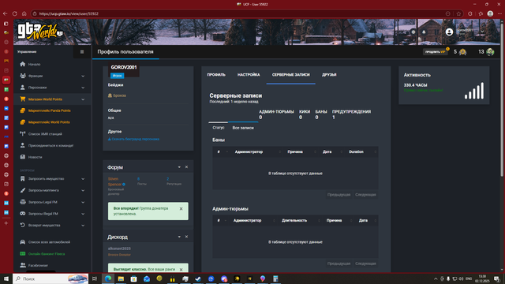Viewport: 505px width, 284px height.
Task: Switch to the ПРОФИЛЬ tab
Action: [216, 75]
